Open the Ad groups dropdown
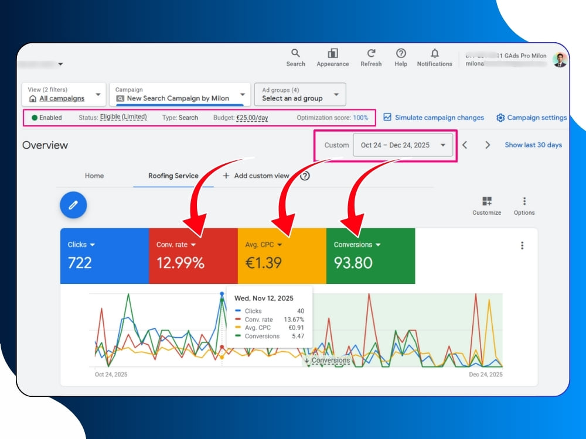Screen dimensions: 586x439 tap(300, 94)
